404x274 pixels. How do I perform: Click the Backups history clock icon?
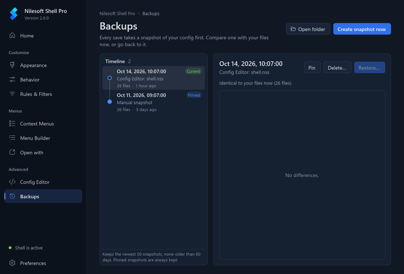[x=12, y=196]
